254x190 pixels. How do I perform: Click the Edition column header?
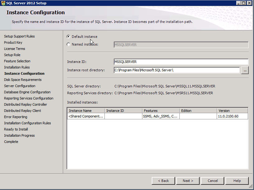[198, 111]
